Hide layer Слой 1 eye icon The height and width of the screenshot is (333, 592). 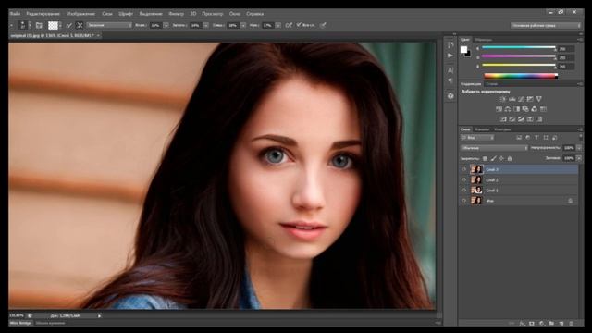(464, 191)
